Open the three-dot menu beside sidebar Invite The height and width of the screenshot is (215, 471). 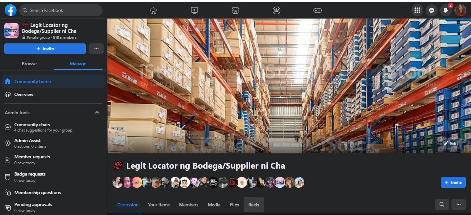96,49
